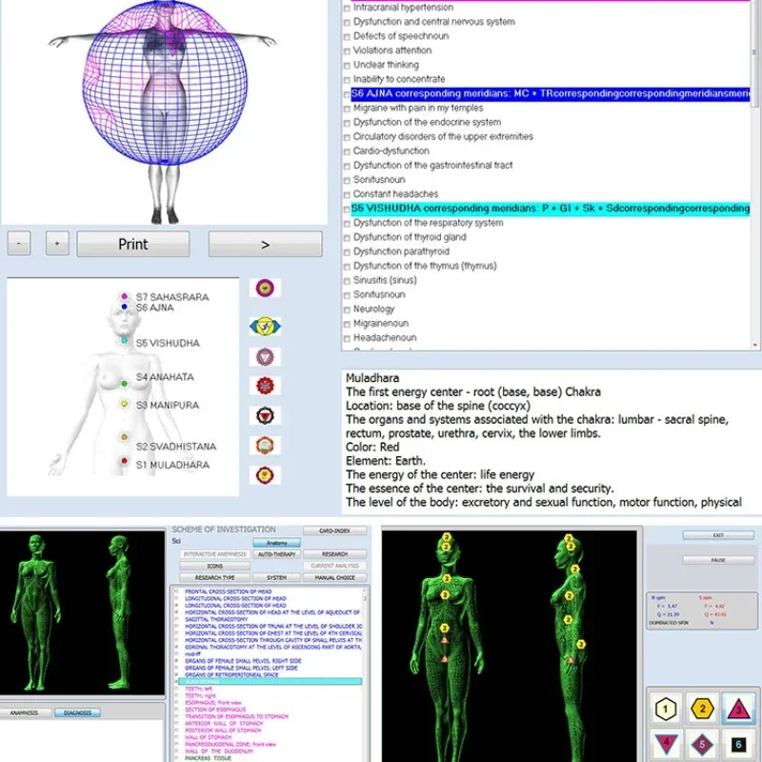Choose the level 4 inverted triangle marker
This screenshot has width=762, height=762.
click(666, 744)
